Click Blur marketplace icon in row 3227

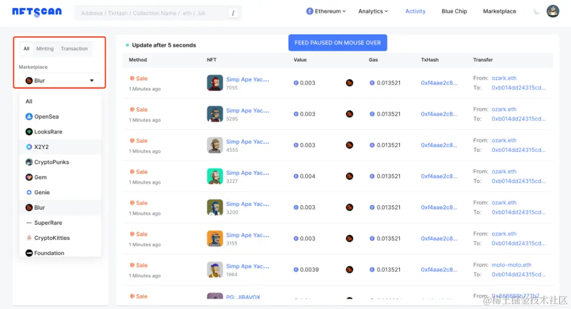point(349,176)
